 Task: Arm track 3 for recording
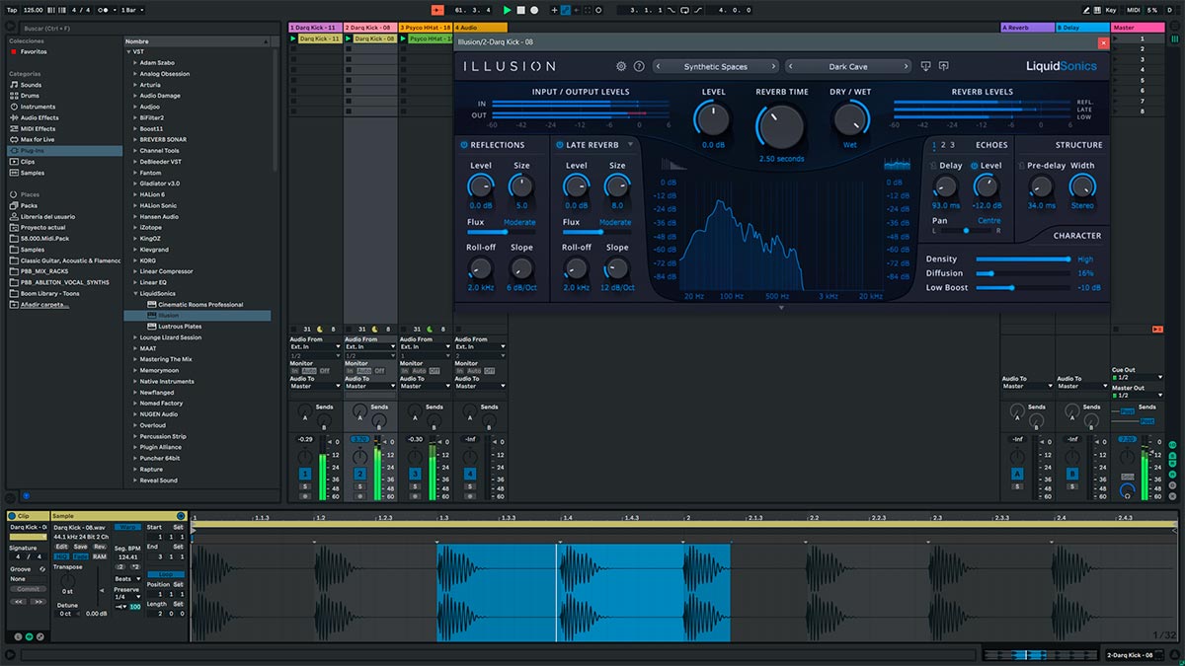[x=415, y=496]
